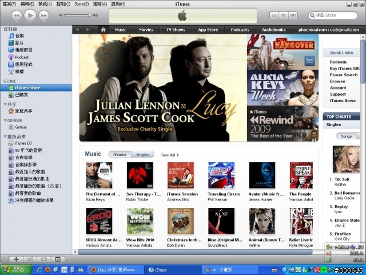Open the Movies store tab
Screen dimensions: 366x275
pyautogui.click(x=146, y=30)
